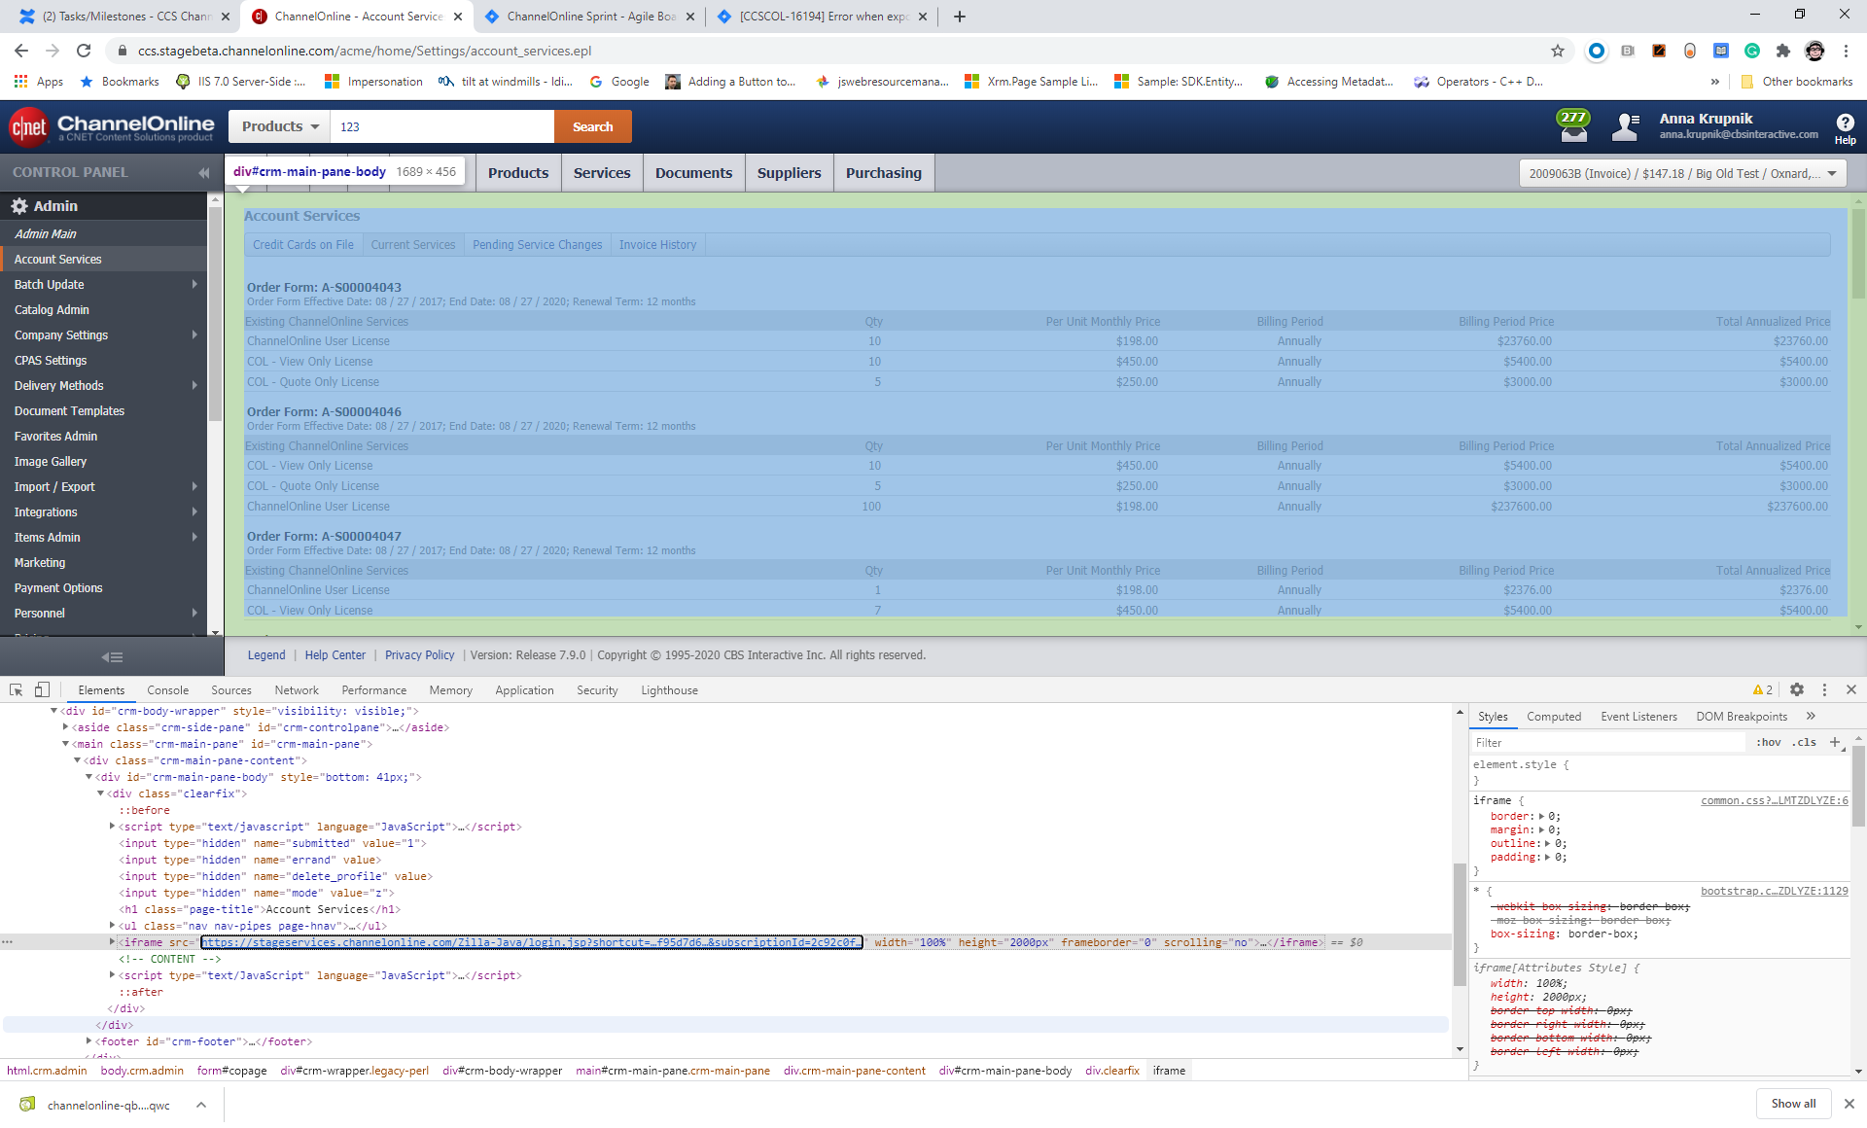The height and width of the screenshot is (1128, 1867).
Task: Go back to the previous page
Action: pos(21,51)
